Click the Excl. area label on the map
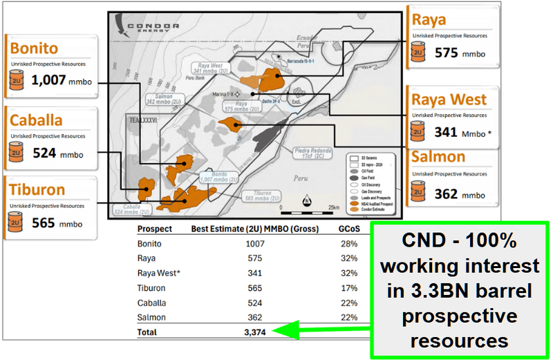Image resolution: width=553 pixels, height=362 pixels. 297,102
